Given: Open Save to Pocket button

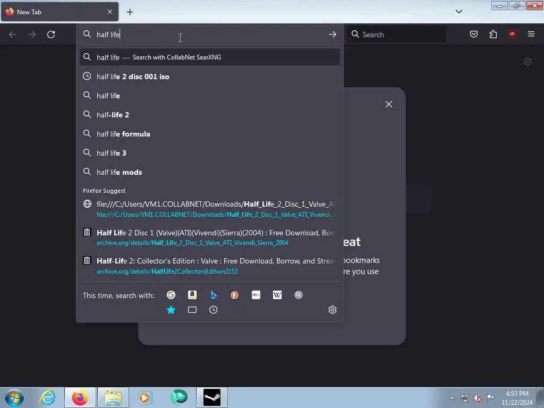Looking at the screenshot, I should (474, 34).
